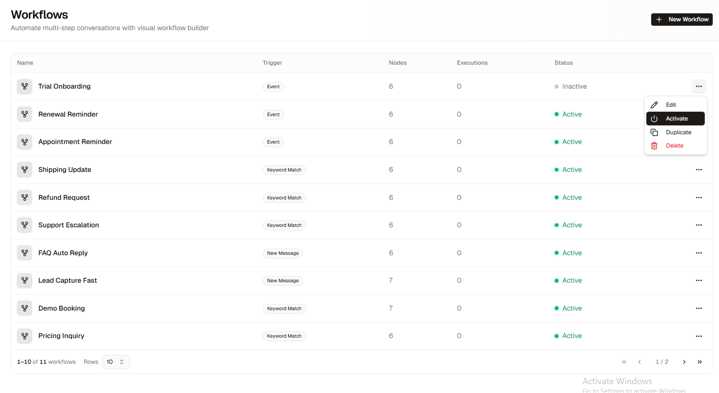719x393 pixels.
Task: Click the Trial Onboarding workflow icon
Action: point(24,86)
